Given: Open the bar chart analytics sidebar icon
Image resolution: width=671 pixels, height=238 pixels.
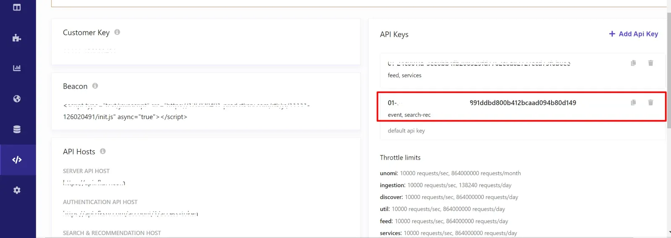Looking at the screenshot, I should (17, 68).
